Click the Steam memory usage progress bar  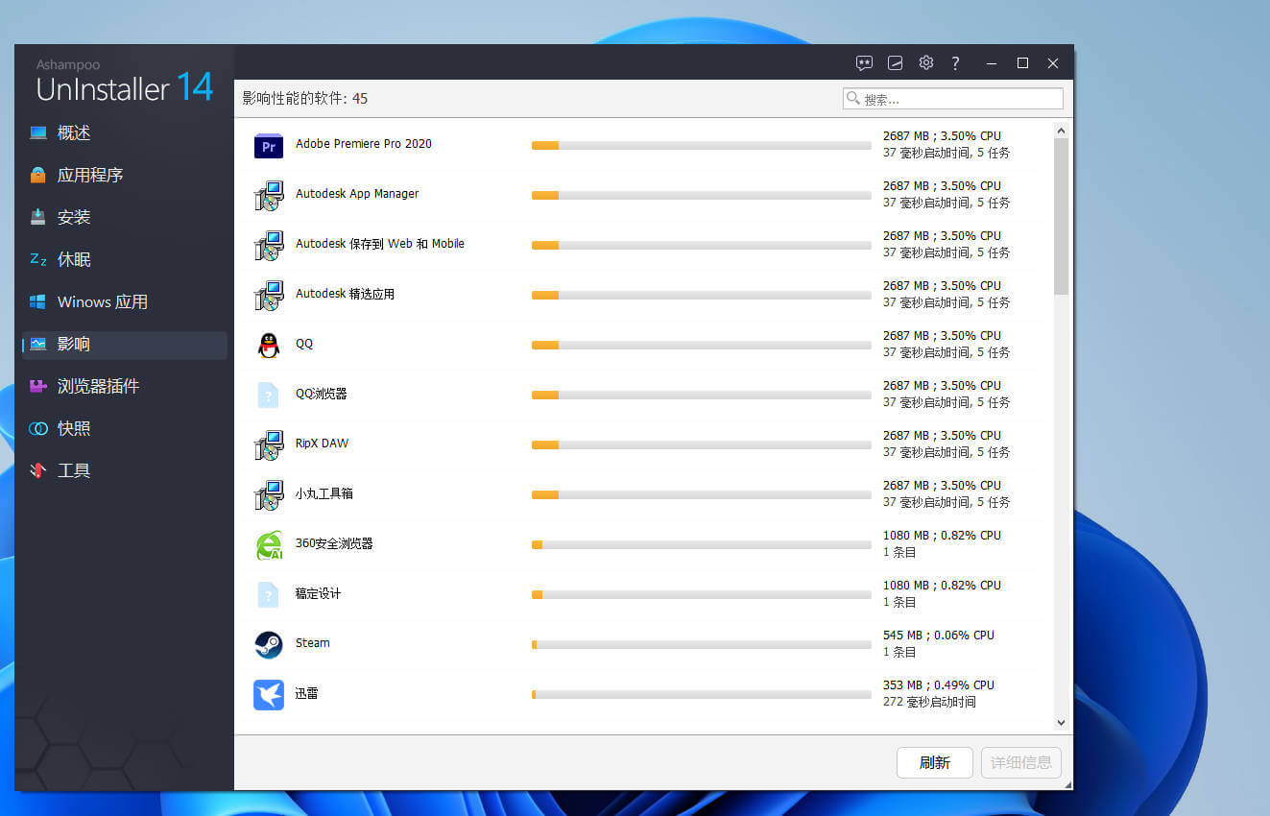(x=701, y=644)
